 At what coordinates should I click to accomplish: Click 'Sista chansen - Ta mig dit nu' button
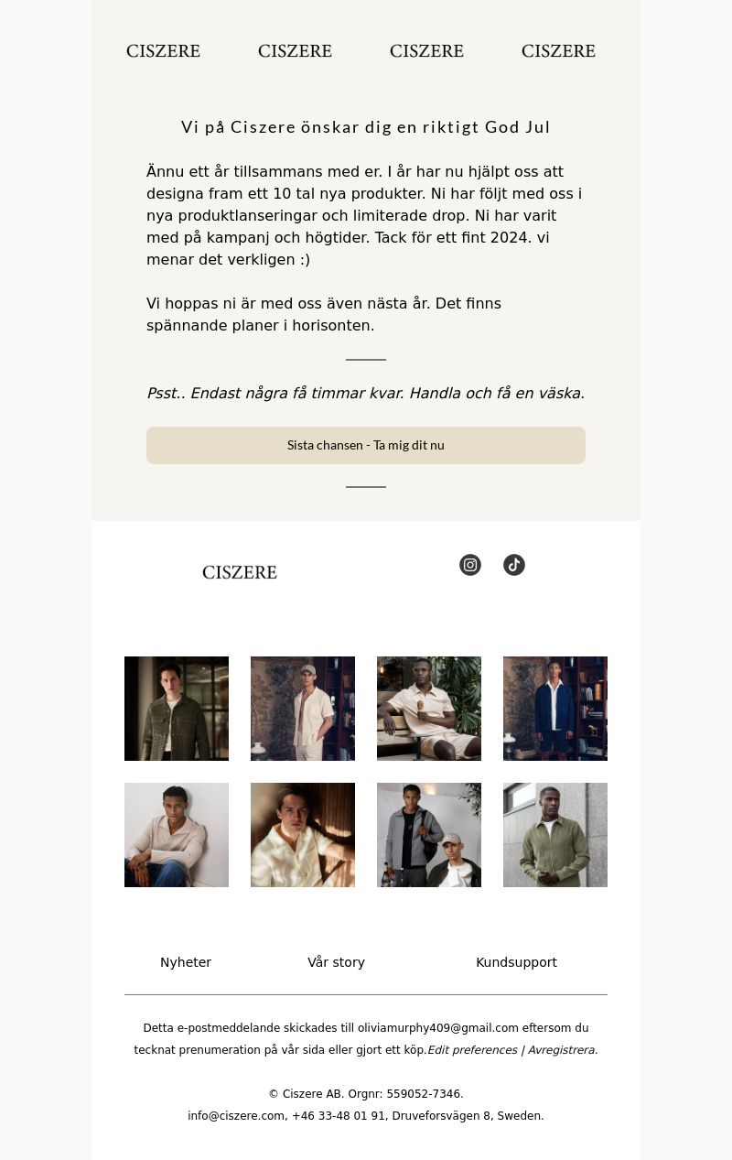366,445
